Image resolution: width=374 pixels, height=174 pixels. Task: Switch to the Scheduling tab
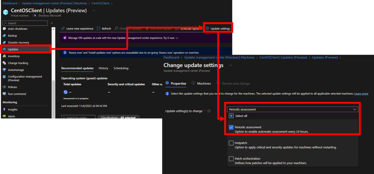tap(121, 68)
